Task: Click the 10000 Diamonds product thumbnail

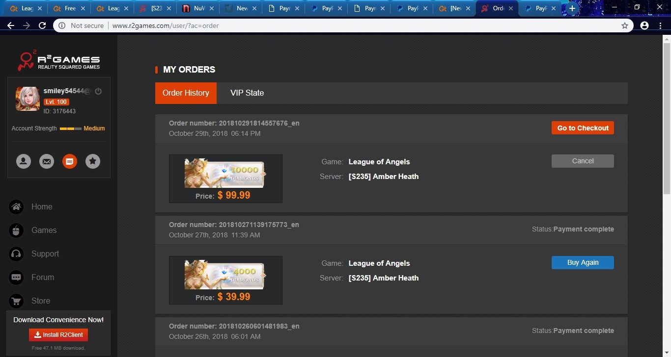Action: click(x=225, y=173)
